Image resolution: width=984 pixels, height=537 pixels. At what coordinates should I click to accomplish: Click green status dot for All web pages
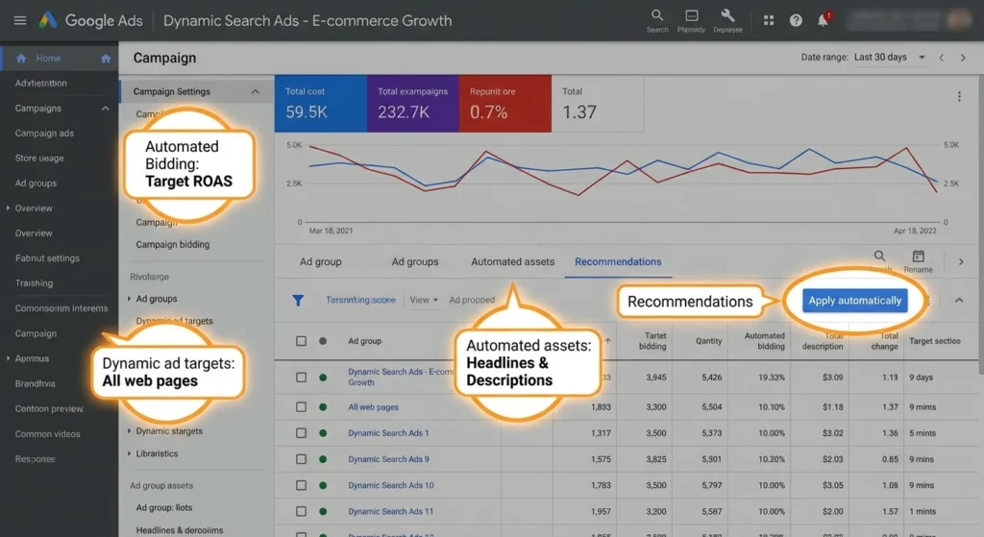[x=323, y=407]
